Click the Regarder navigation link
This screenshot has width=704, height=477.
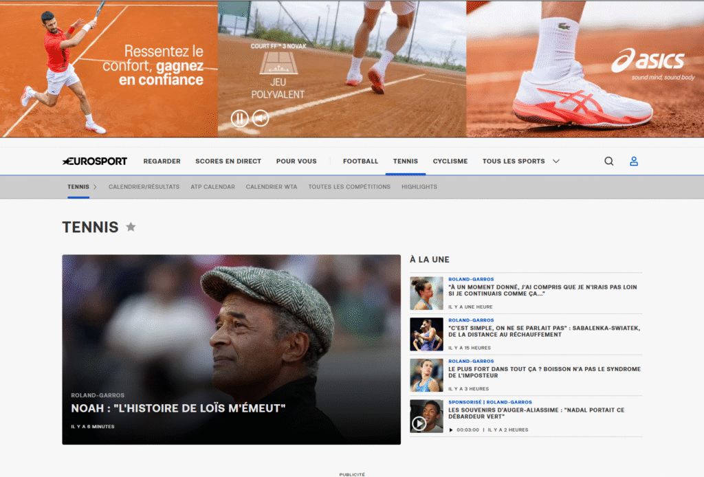(162, 162)
